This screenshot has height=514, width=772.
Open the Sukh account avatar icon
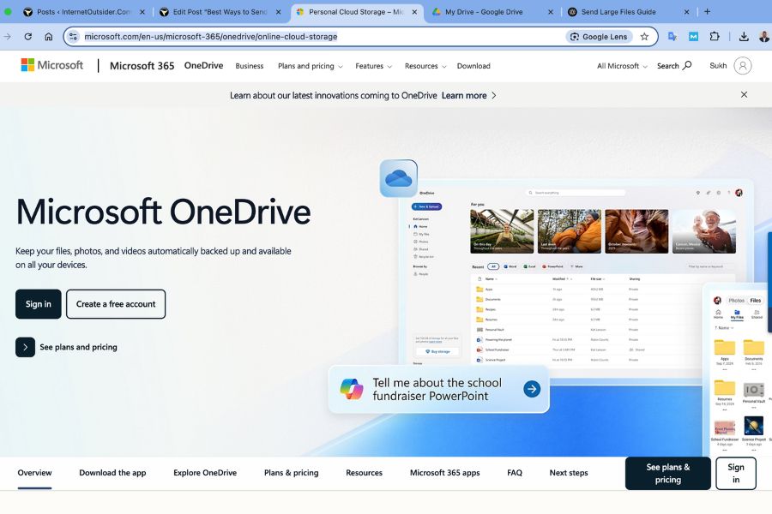[x=743, y=65]
